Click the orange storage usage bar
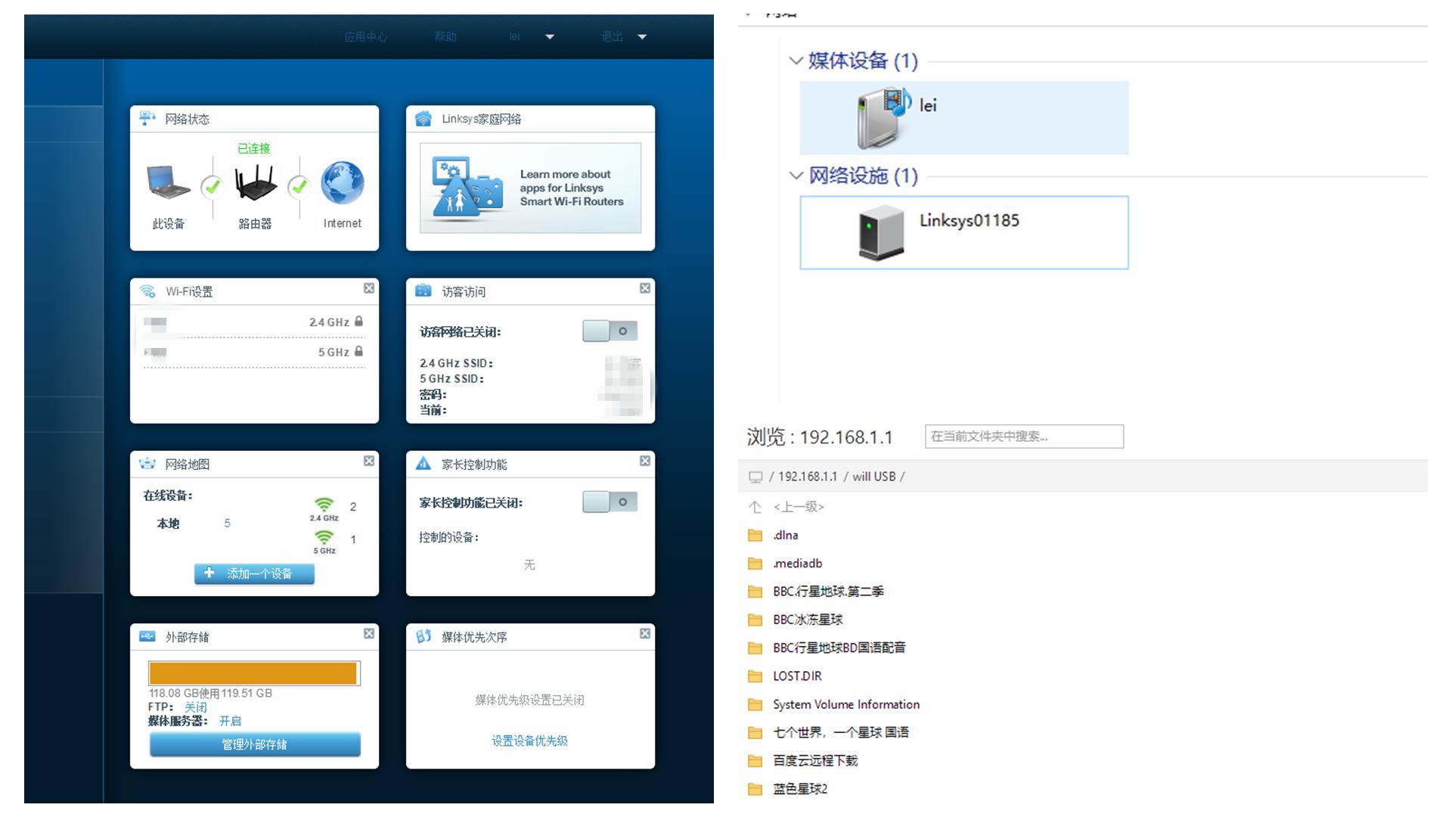The width and height of the screenshot is (1452, 817). tap(254, 673)
